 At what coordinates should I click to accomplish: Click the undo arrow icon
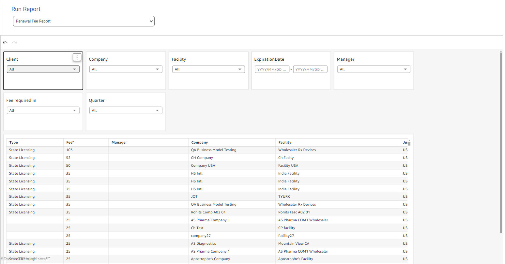5,42
